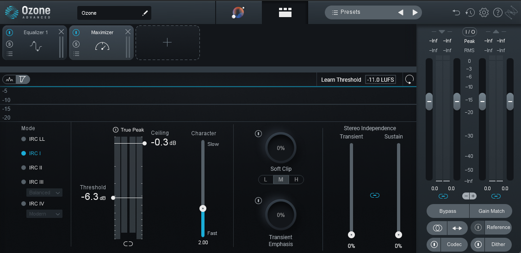Enable True Peak limiting toggle
Image resolution: width=521 pixels, height=253 pixels.
[115, 130]
